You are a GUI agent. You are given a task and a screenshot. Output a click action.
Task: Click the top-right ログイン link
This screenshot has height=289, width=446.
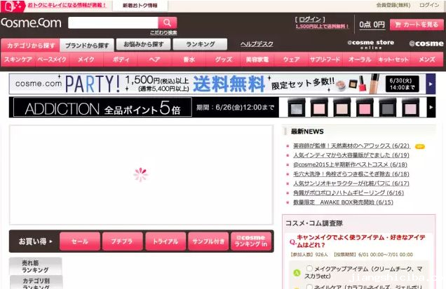pyautogui.click(x=429, y=5)
